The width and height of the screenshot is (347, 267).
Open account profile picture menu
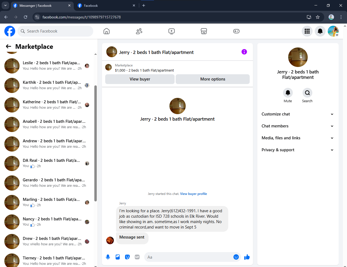(333, 31)
